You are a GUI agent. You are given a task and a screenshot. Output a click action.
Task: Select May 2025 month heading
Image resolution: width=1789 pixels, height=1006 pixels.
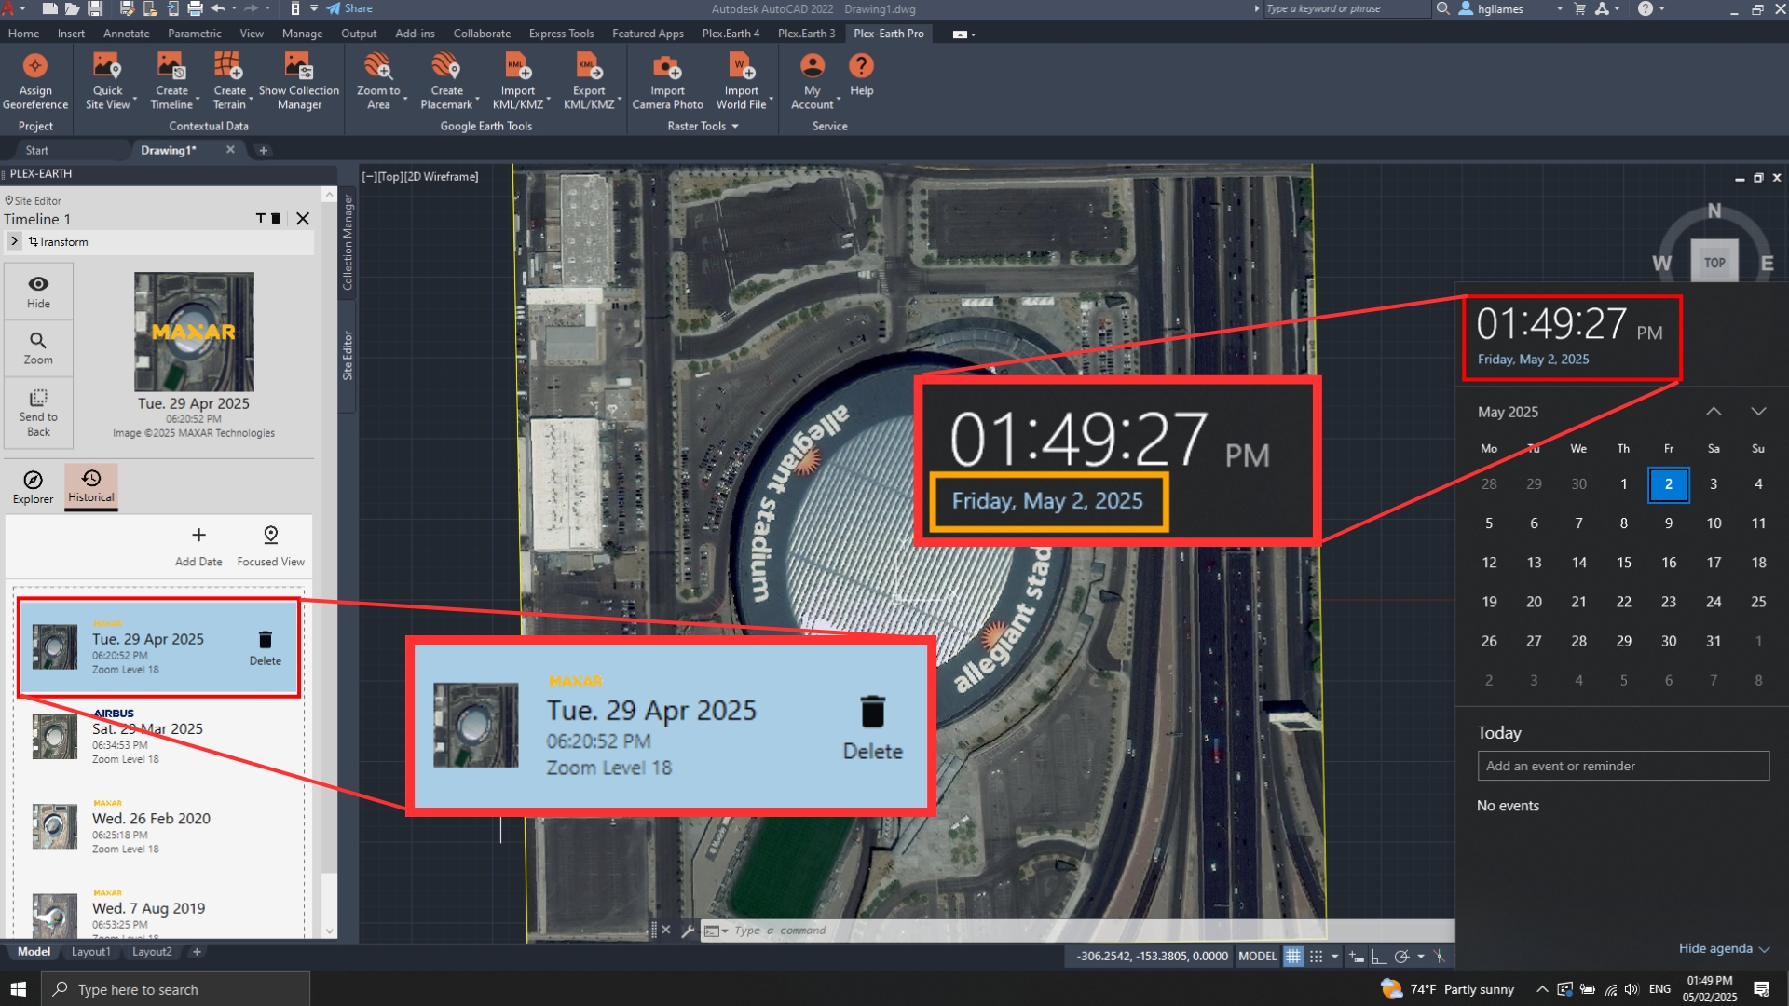[x=1508, y=412]
